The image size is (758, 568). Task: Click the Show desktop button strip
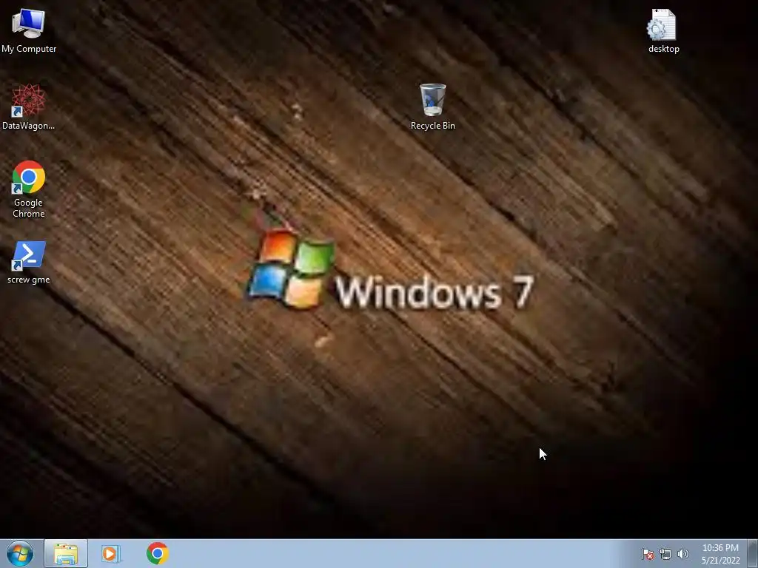tap(752, 553)
